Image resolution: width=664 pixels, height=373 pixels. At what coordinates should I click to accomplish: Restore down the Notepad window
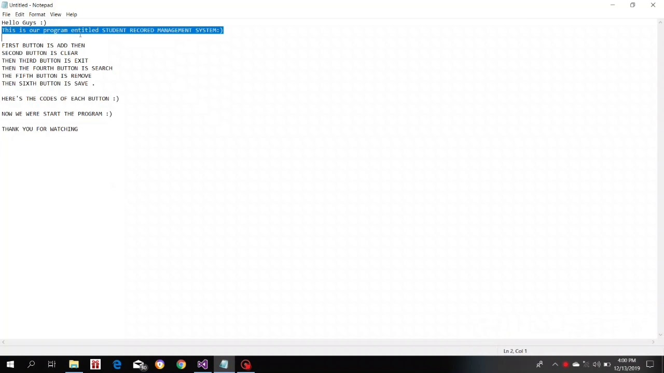(x=633, y=5)
